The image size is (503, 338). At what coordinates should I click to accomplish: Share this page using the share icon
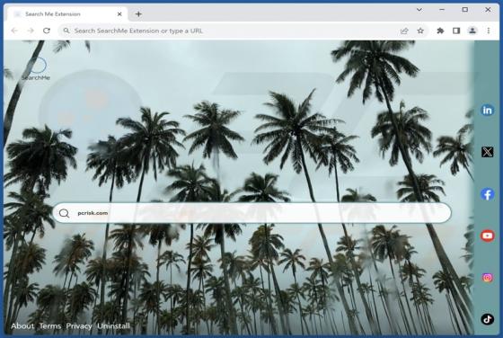[x=404, y=31]
